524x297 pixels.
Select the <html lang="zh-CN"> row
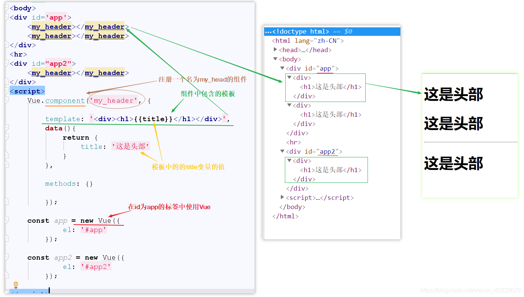pyautogui.click(x=308, y=41)
